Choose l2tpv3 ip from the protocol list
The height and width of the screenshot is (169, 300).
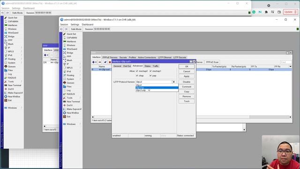[157, 88]
